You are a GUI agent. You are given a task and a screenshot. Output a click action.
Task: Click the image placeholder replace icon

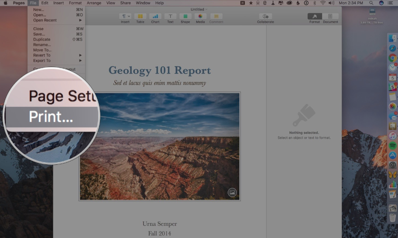(232, 192)
